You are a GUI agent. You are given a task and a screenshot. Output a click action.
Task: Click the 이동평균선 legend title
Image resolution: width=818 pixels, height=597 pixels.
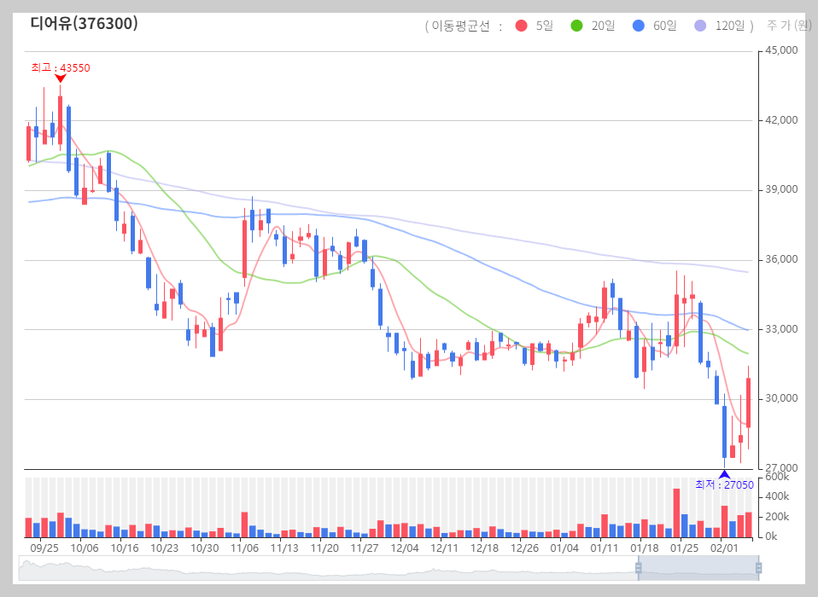(460, 26)
